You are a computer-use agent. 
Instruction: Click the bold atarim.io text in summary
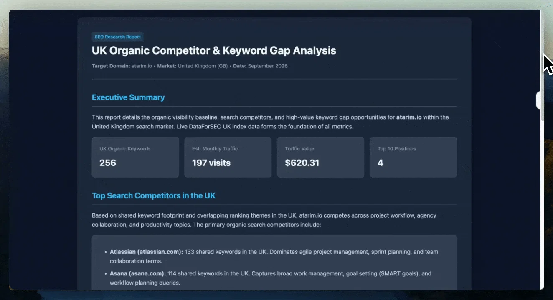[x=409, y=117]
